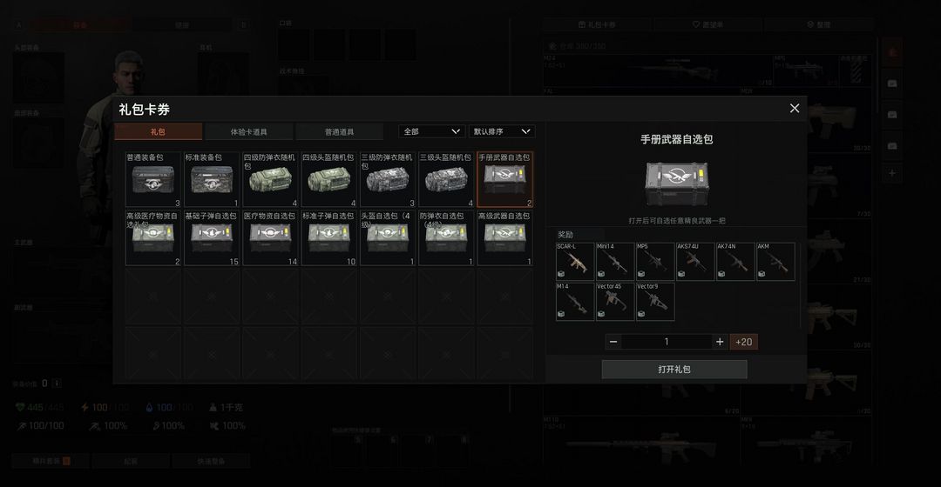This screenshot has width=941, height=487.
Task: Choose the SCAR-L reward weapon
Action: [x=575, y=261]
